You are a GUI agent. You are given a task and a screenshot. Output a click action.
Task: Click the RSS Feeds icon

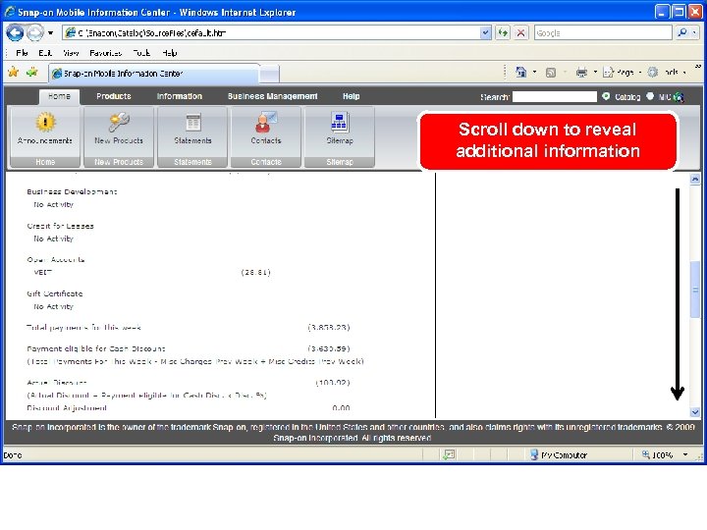[x=551, y=73]
